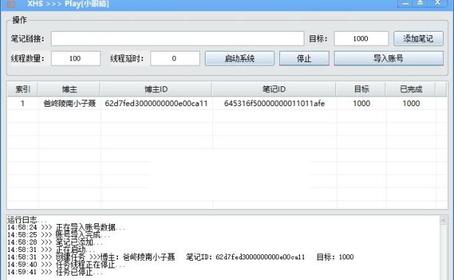
Task: Click the 笔记ID column header
Action: 274,89
